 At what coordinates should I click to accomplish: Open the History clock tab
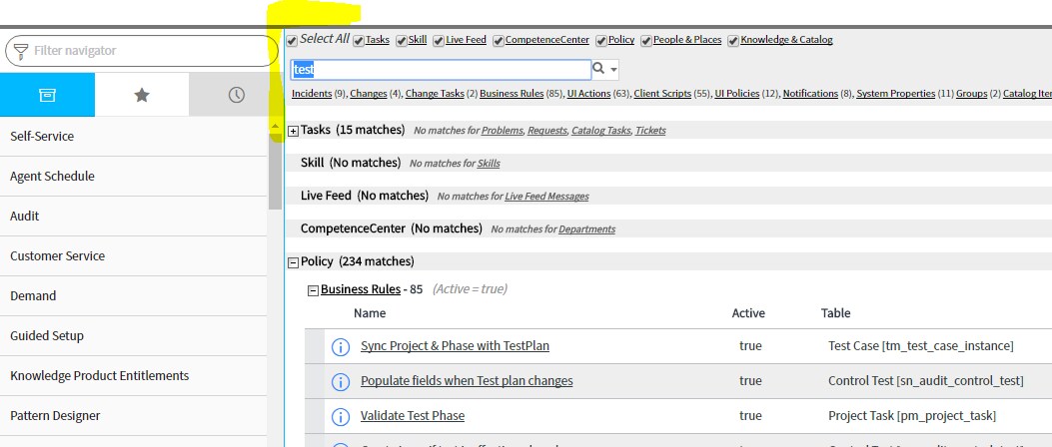(x=236, y=95)
